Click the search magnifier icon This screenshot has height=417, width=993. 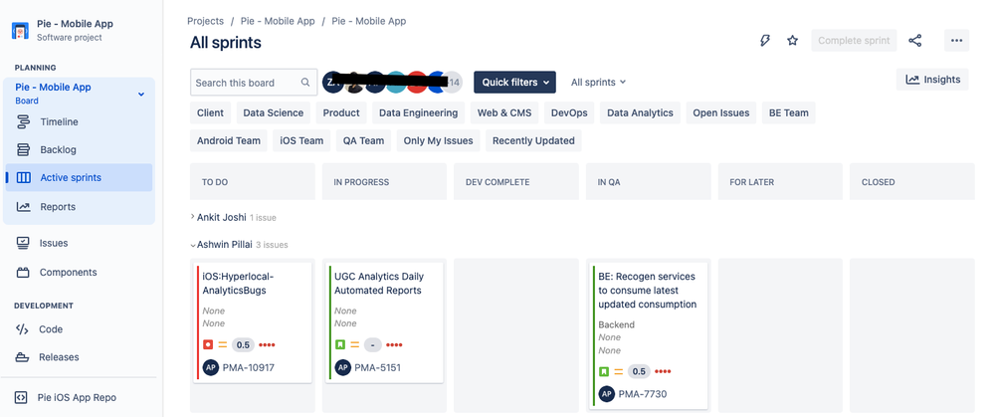[x=305, y=83]
